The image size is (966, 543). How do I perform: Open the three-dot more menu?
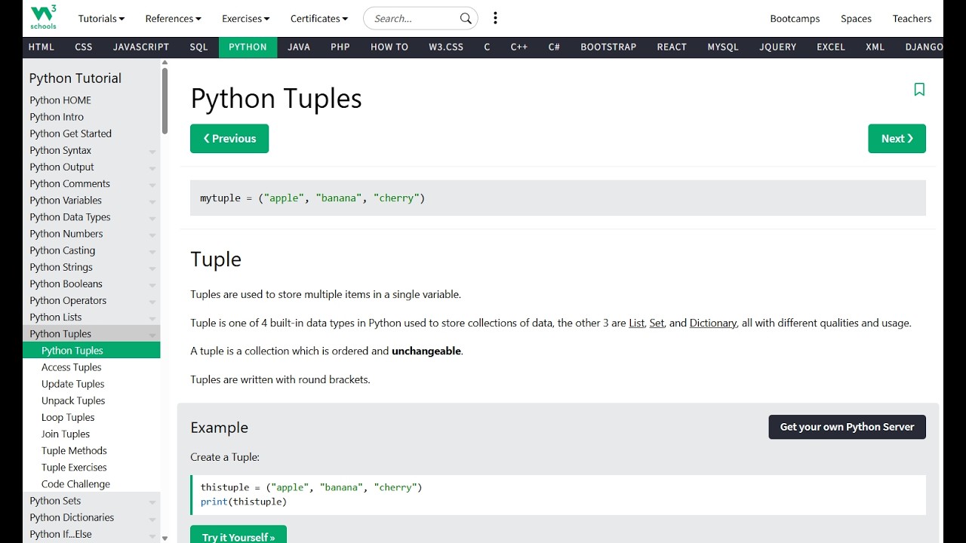click(x=495, y=18)
